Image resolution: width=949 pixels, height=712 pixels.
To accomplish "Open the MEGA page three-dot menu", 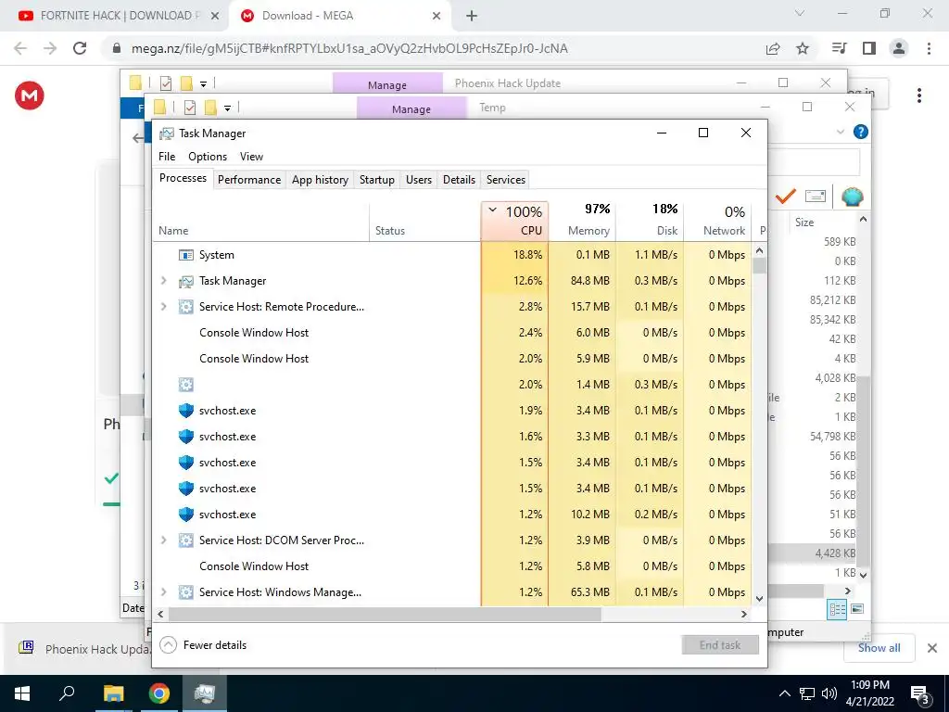I will (919, 95).
